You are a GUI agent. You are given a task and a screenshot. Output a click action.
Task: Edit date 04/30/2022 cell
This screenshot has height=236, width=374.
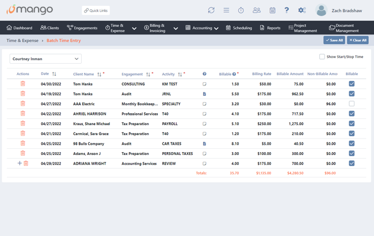tap(51, 84)
